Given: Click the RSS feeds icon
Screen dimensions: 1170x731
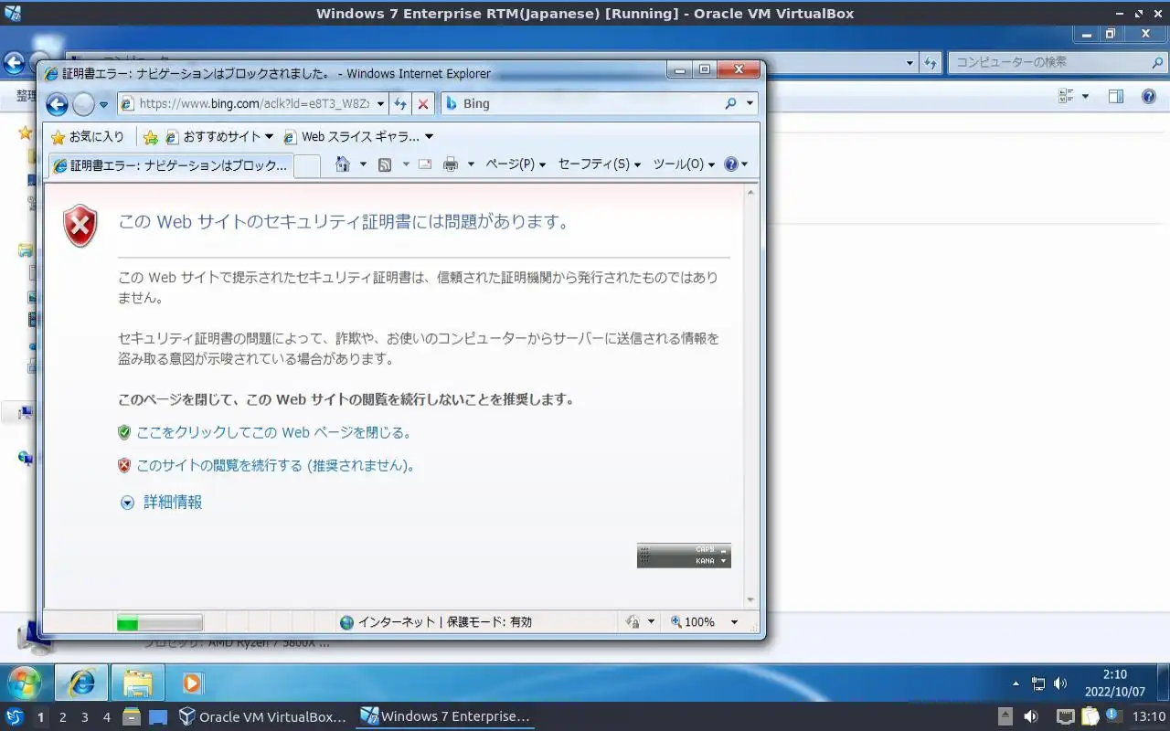Looking at the screenshot, I should coord(385,164).
